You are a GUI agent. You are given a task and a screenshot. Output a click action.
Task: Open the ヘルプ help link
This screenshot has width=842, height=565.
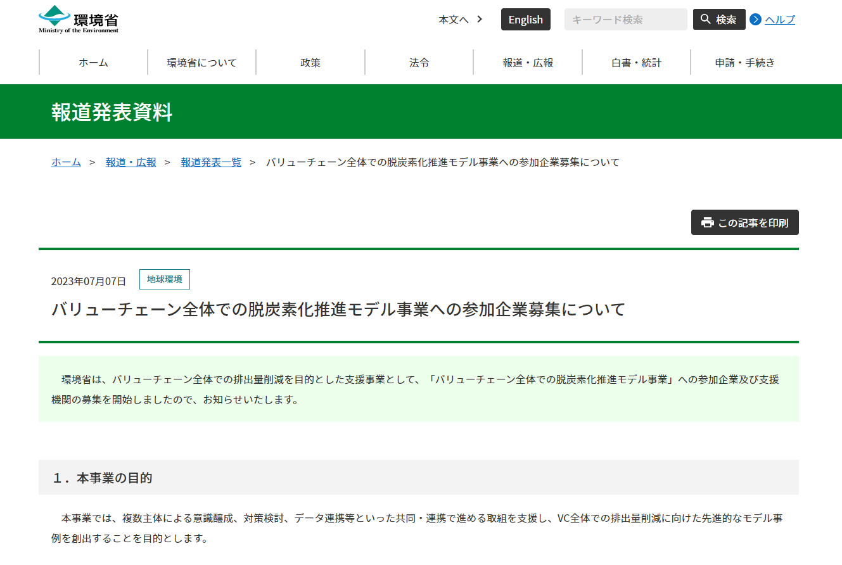[779, 19]
